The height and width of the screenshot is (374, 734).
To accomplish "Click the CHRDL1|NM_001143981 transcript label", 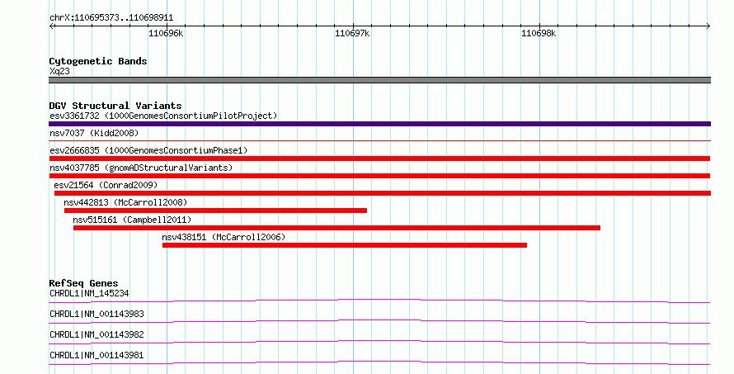I will pos(96,355).
